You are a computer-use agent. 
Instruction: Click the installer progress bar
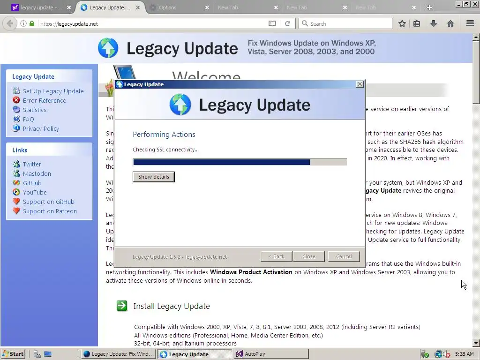(240, 162)
